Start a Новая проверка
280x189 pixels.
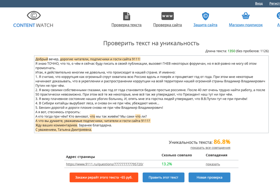point(209,177)
